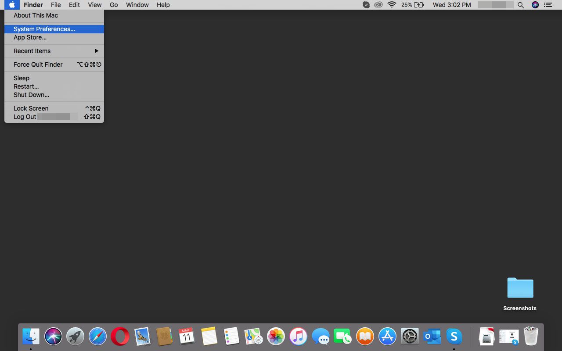Image resolution: width=562 pixels, height=351 pixels.
Task: Open the Photos app in Dock
Action: (x=276, y=337)
